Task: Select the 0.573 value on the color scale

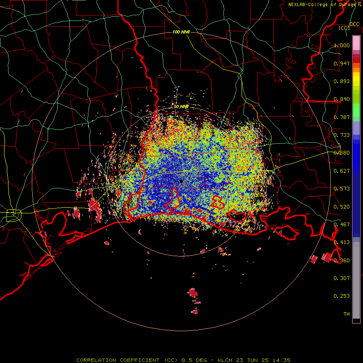Action: (342, 189)
